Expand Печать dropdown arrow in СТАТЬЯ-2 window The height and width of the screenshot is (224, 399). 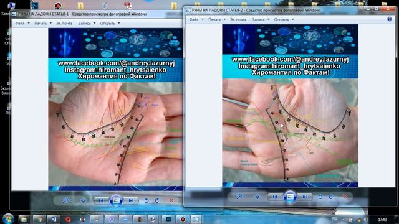pos(224,19)
